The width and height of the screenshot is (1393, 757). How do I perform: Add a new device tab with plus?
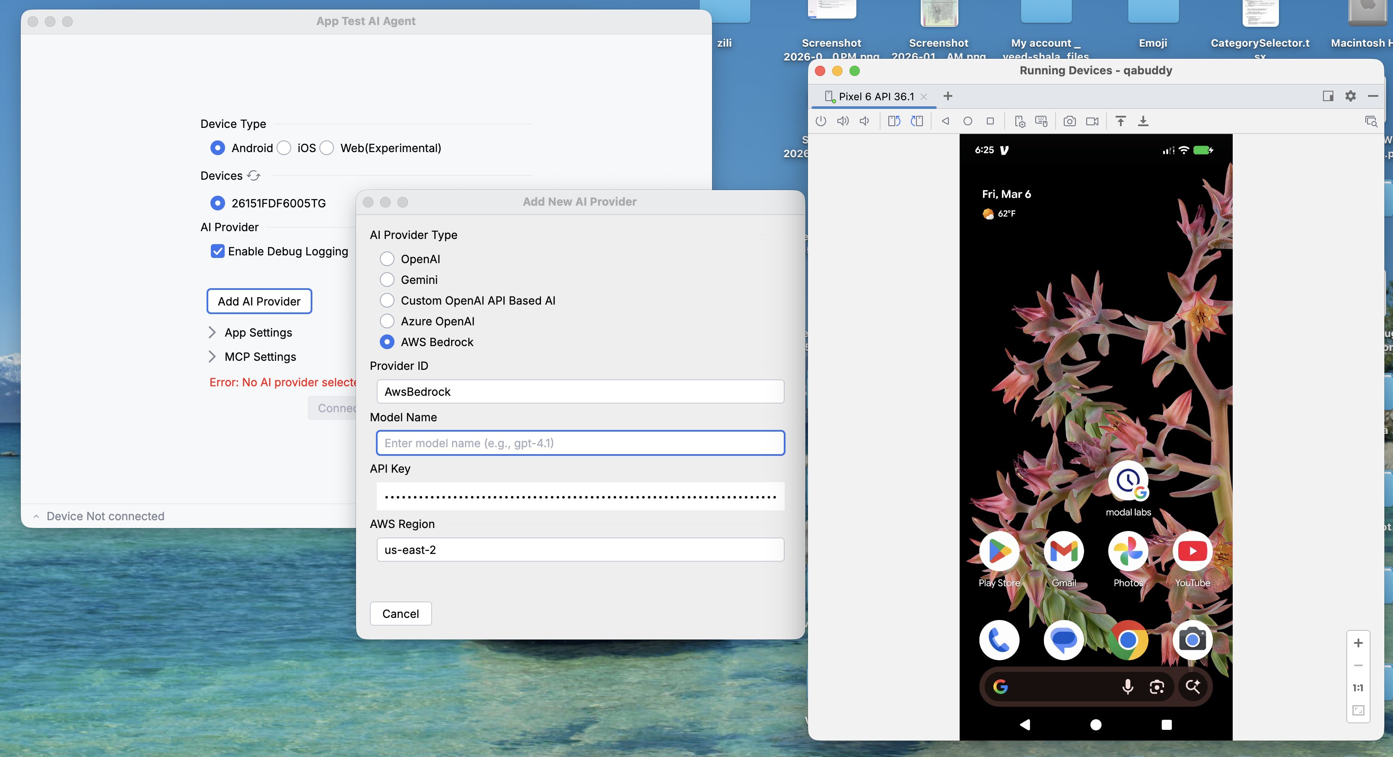click(x=948, y=96)
